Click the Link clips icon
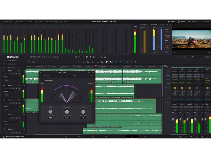The width and height of the screenshot is (211, 158). 106,62
